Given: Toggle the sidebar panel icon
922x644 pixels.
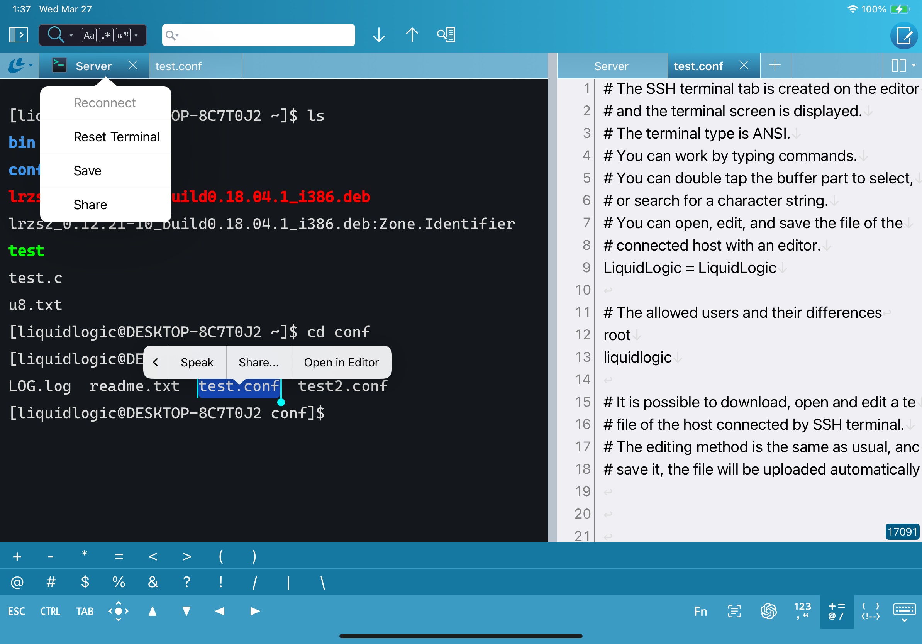Looking at the screenshot, I should (18, 35).
